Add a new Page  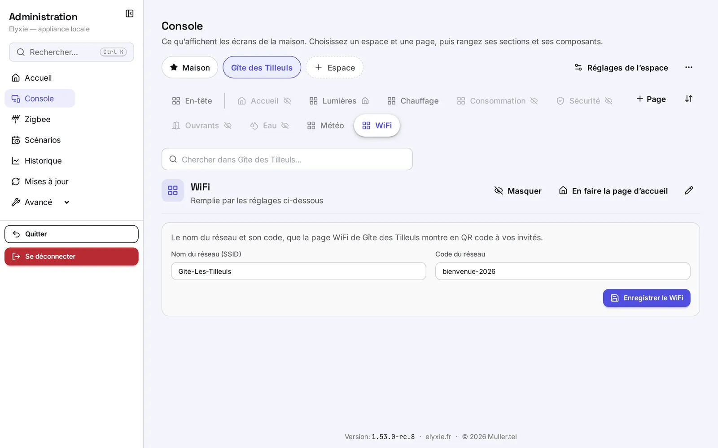651,99
